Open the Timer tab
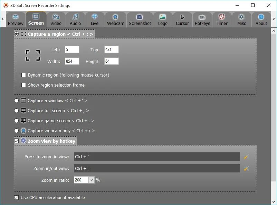Viewport: 277px width, 205px height. tap(221, 20)
